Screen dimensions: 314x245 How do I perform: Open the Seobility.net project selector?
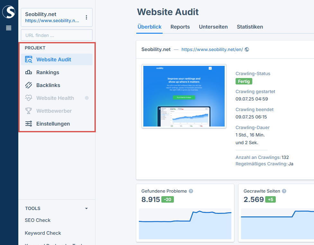point(57,17)
